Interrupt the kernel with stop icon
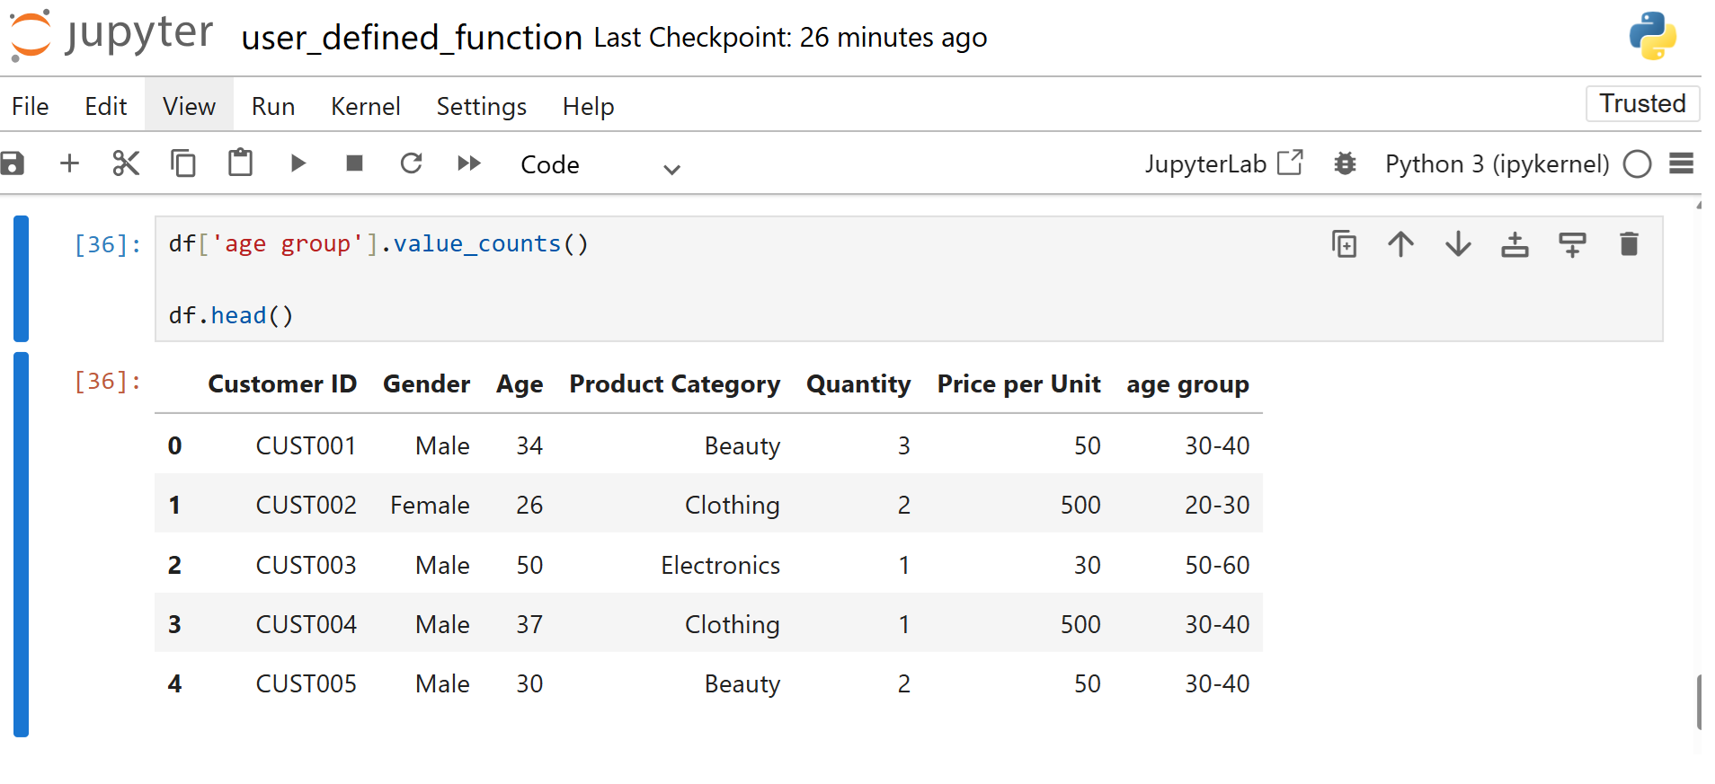The height and width of the screenshot is (784, 1715). click(x=354, y=163)
